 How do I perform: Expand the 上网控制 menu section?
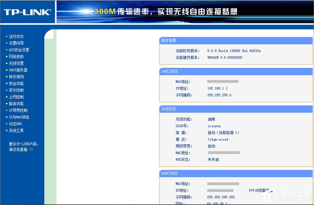coord(16,97)
